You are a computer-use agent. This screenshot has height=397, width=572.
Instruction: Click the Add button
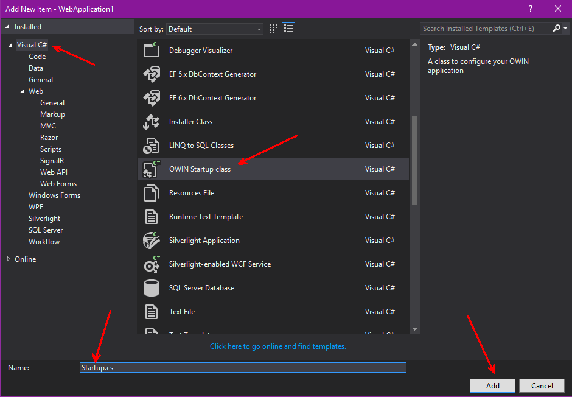coord(492,385)
